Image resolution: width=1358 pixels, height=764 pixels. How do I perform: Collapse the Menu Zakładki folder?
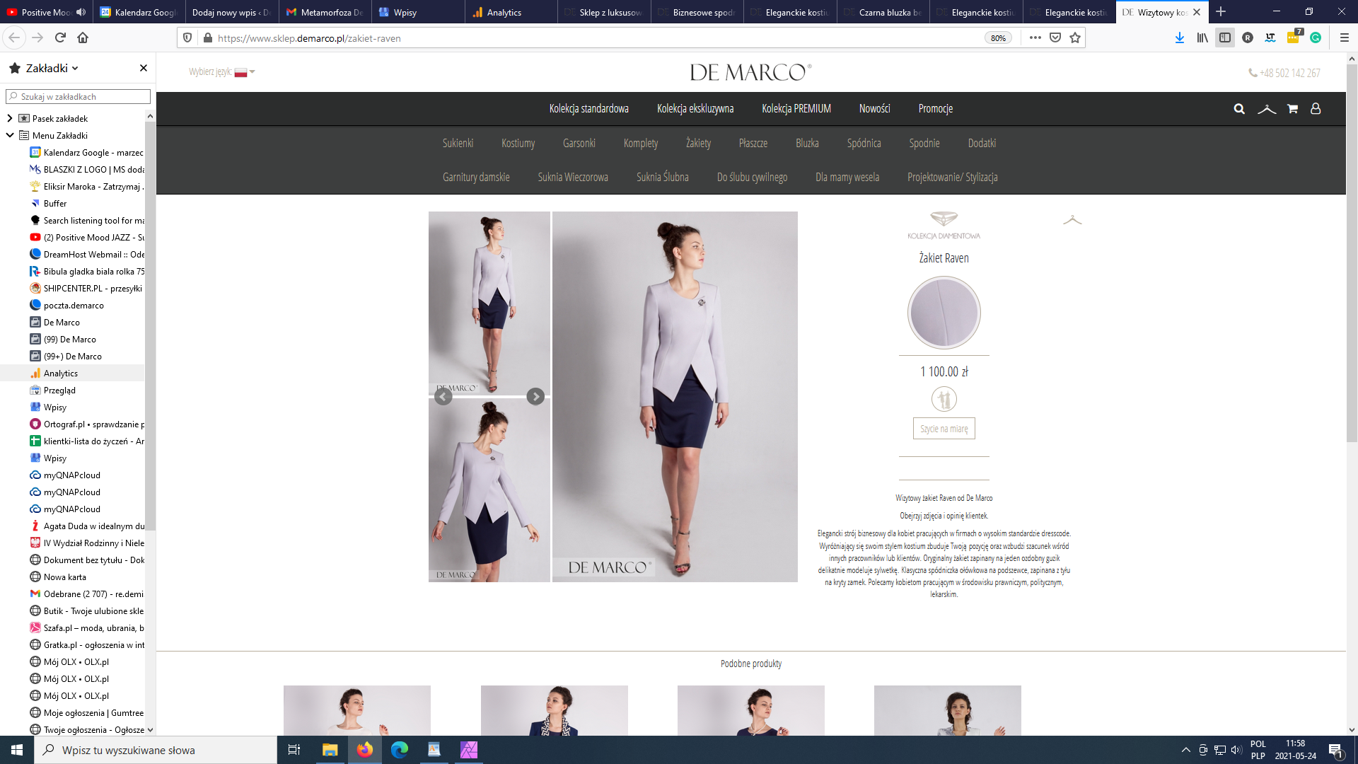click(9, 135)
